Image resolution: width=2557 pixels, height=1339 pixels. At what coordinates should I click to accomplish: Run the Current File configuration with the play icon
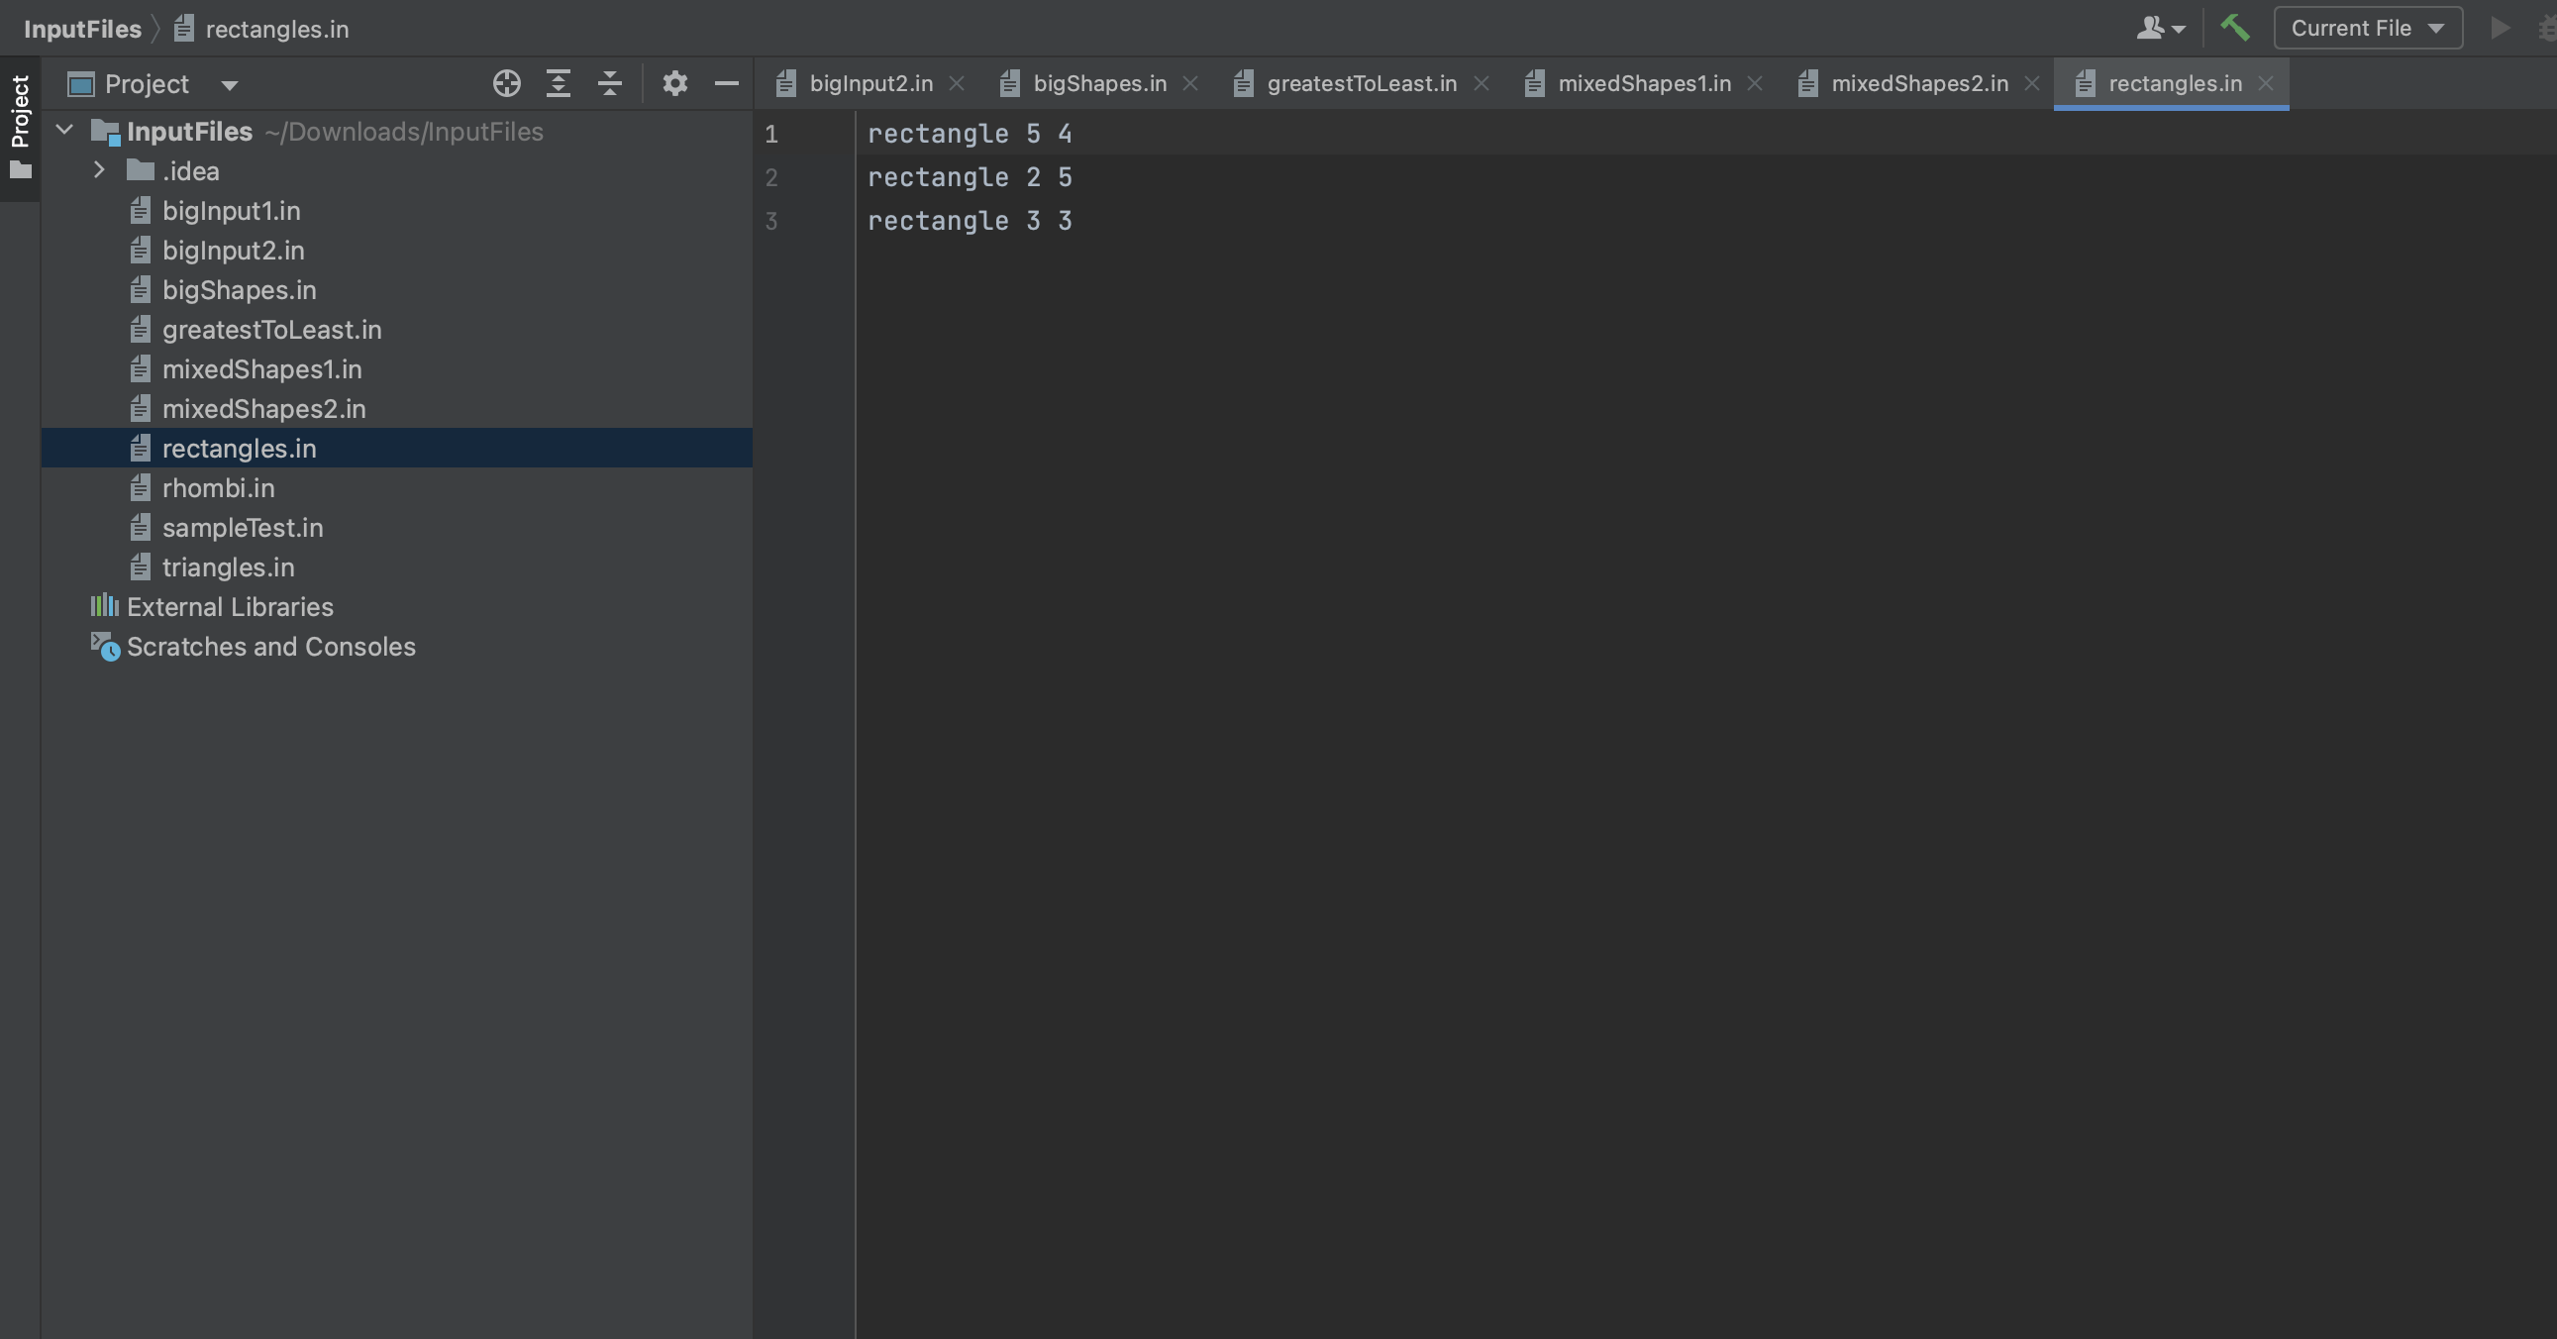click(2503, 27)
